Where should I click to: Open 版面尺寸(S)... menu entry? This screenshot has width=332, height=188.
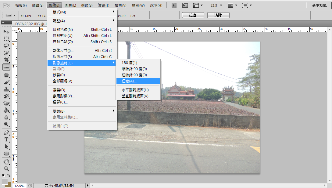(x=82, y=56)
